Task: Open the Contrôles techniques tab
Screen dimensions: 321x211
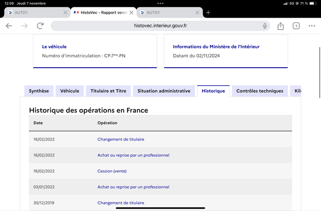Action: tap(260, 91)
